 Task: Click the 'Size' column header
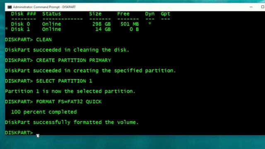coord(95,14)
